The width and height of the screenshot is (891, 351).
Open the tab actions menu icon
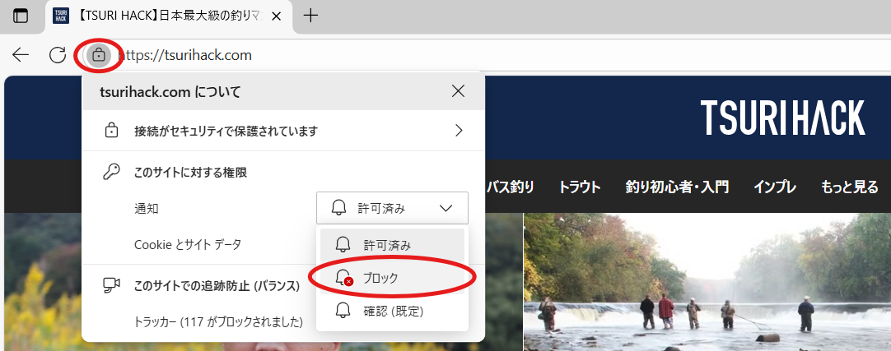tap(21, 16)
